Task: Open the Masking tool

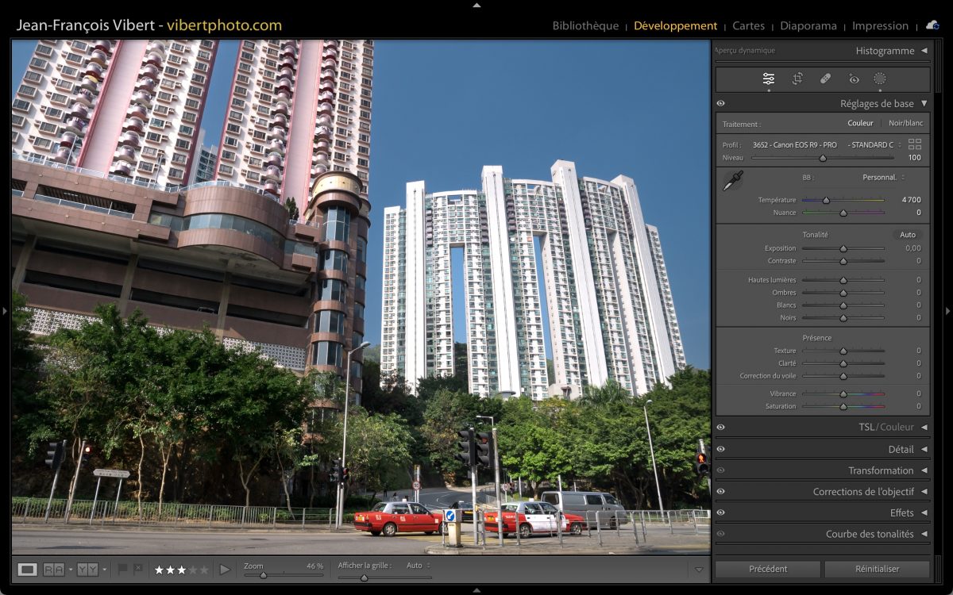Action: pos(880,79)
